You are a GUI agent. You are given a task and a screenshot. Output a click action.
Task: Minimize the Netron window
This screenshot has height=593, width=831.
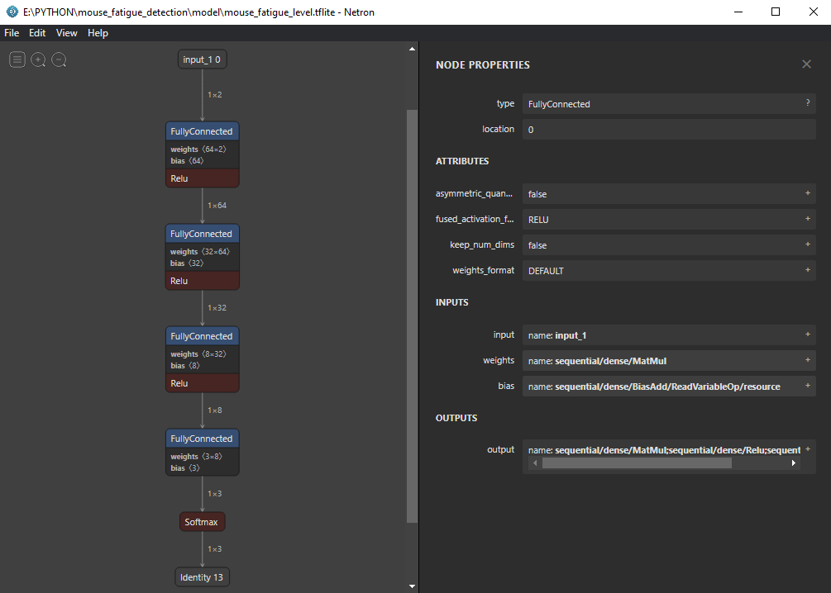[738, 12]
